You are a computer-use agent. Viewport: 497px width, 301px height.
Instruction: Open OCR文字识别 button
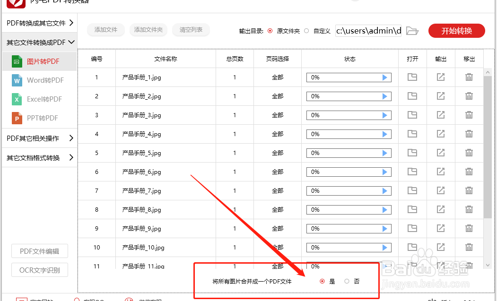tap(40, 270)
